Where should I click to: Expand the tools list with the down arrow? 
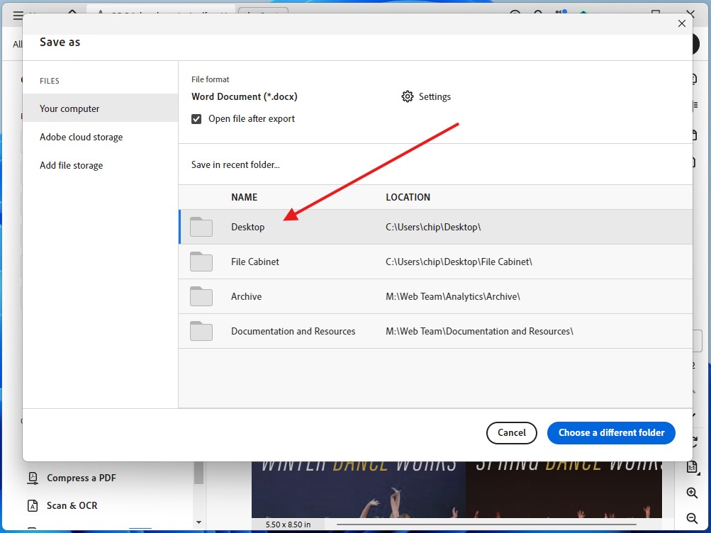(199, 522)
